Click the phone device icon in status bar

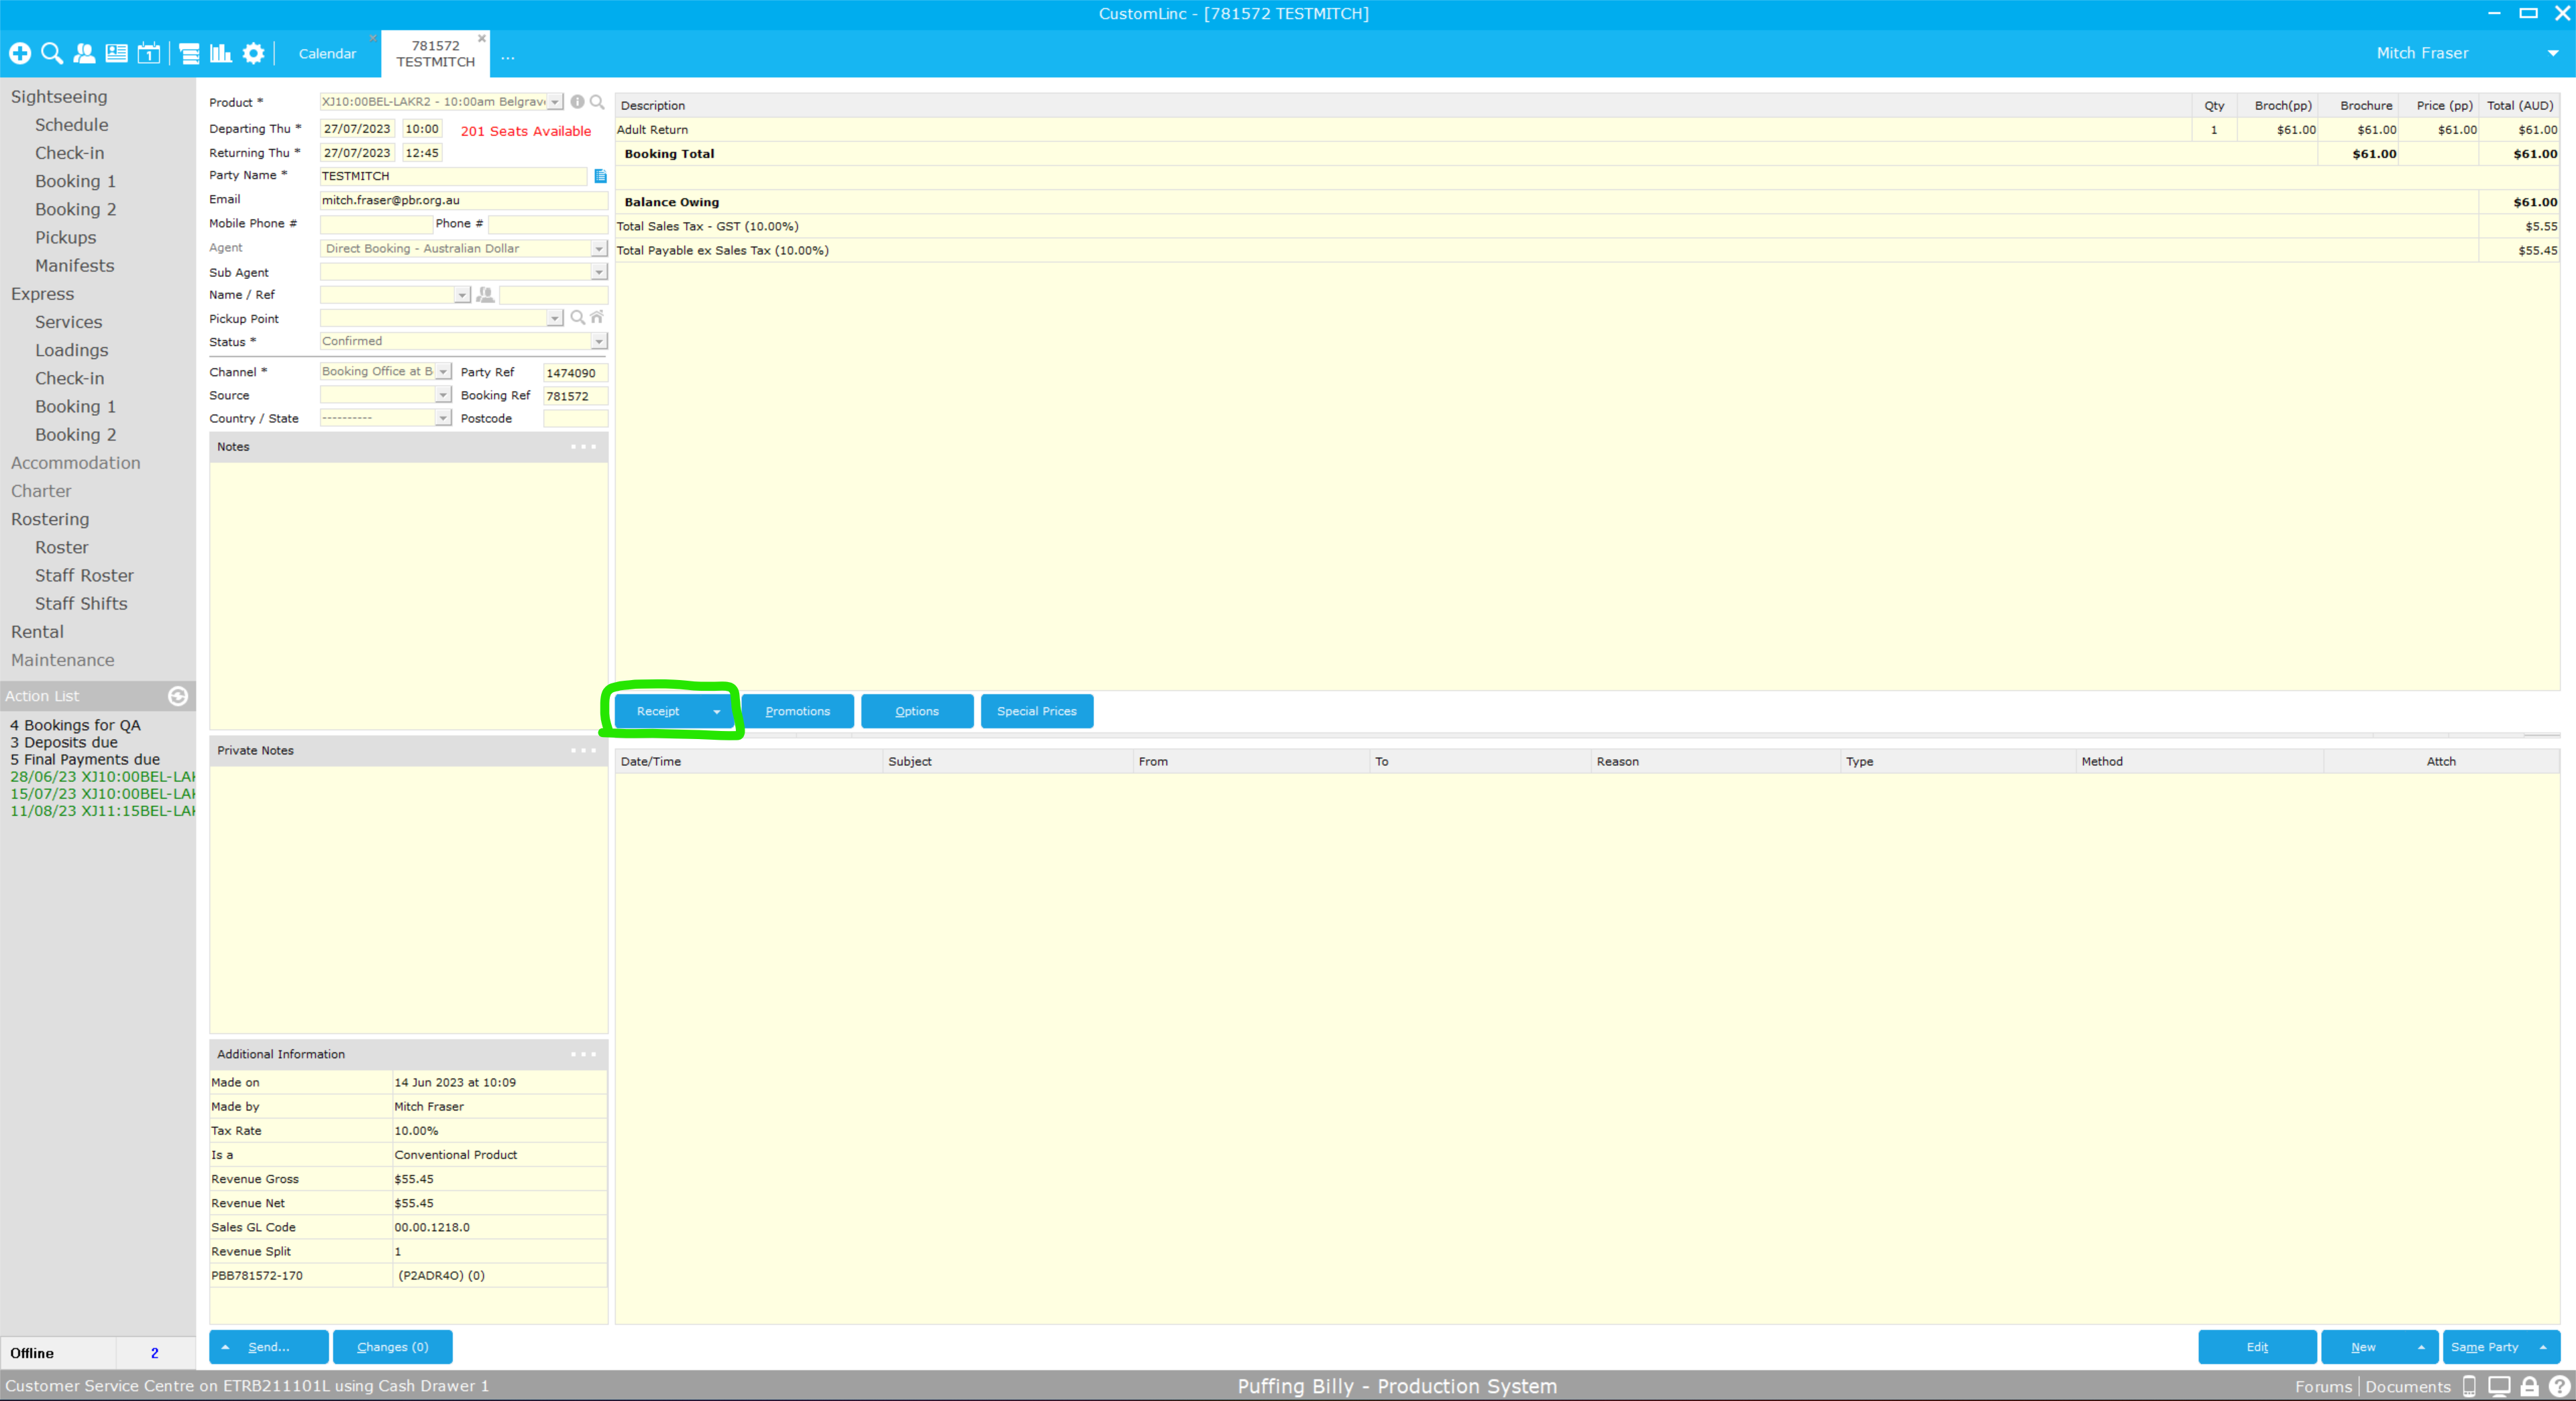click(x=2469, y=1387)
